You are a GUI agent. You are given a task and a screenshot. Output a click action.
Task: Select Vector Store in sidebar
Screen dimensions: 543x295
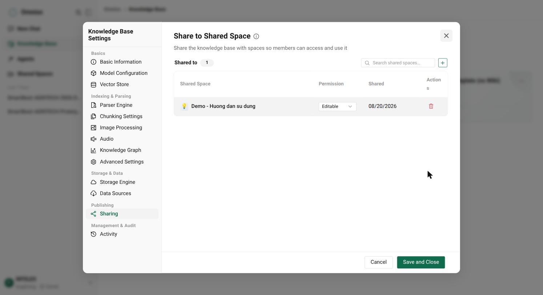click(122, 84)
